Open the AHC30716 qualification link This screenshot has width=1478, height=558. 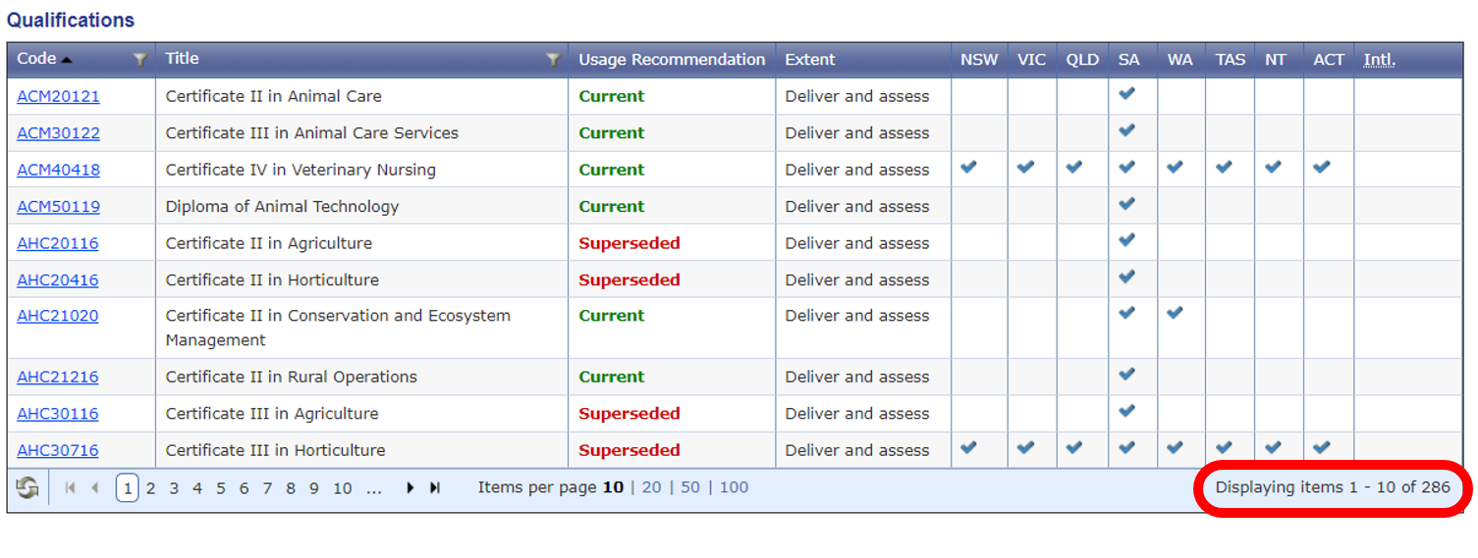pyautogui.click(x=58, y=450)
